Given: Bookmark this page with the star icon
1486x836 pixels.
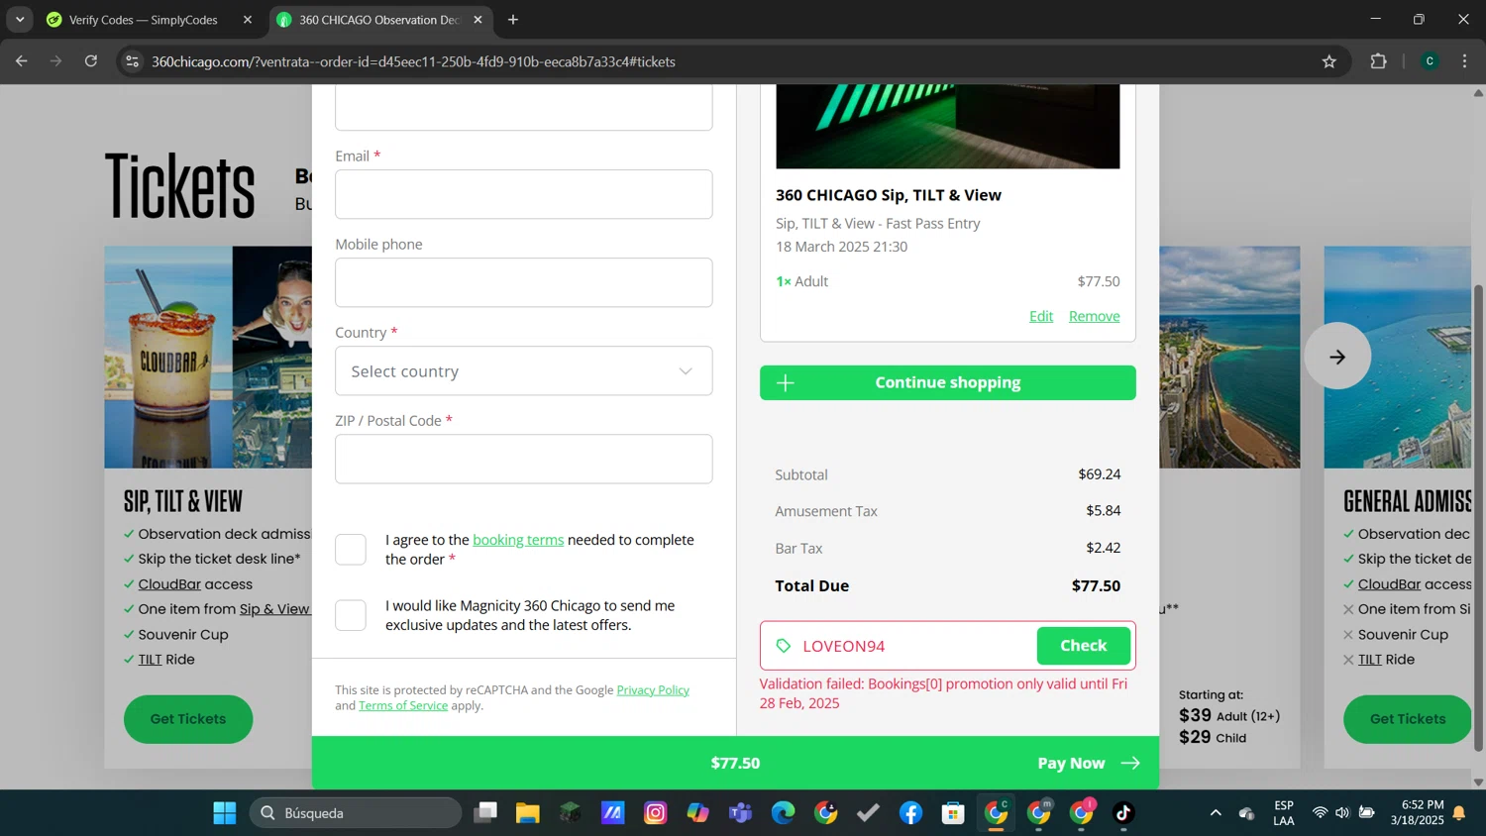Looking at the screenshot, I should pyautogui.click(x=1329, y=61).
